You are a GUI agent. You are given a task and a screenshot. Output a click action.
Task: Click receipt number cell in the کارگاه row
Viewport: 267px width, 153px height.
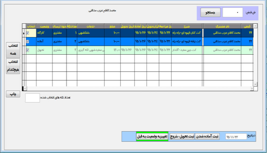point(247,33)
